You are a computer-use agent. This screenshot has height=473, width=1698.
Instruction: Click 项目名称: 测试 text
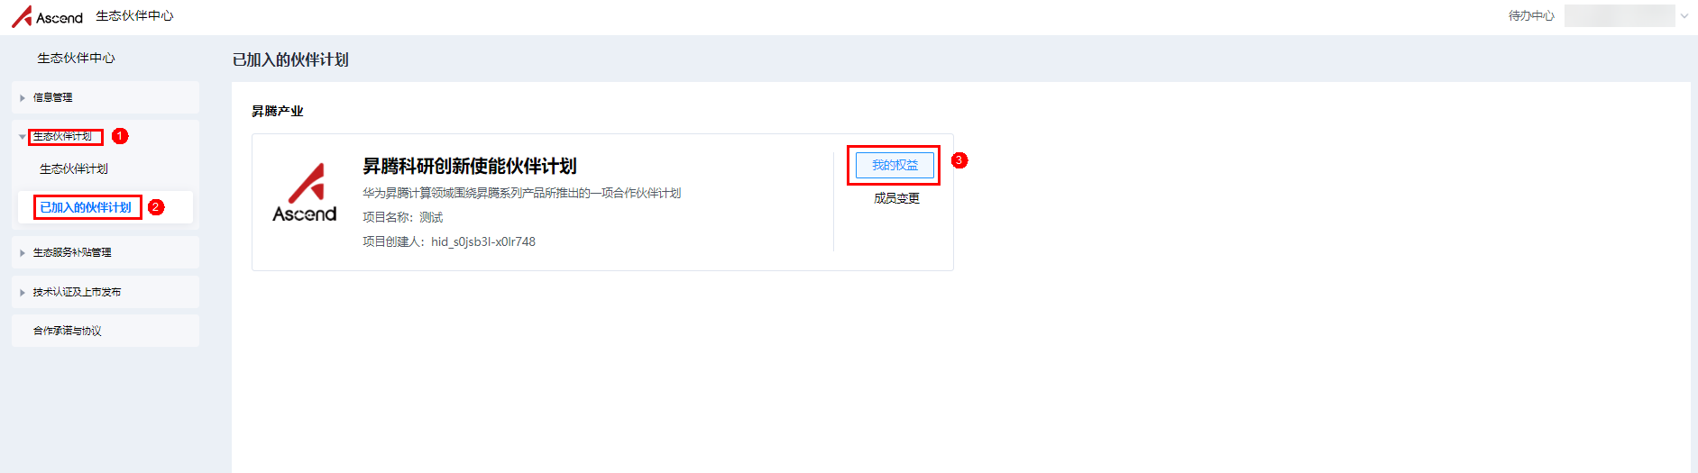point(403,217)
